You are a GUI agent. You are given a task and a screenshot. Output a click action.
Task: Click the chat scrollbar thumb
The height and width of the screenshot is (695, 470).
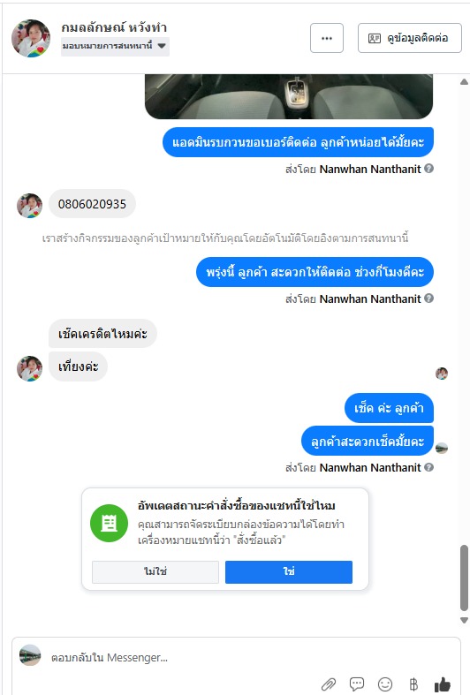464,578
